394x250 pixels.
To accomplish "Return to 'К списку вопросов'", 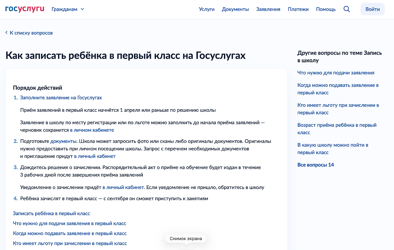I will [31, 33].
